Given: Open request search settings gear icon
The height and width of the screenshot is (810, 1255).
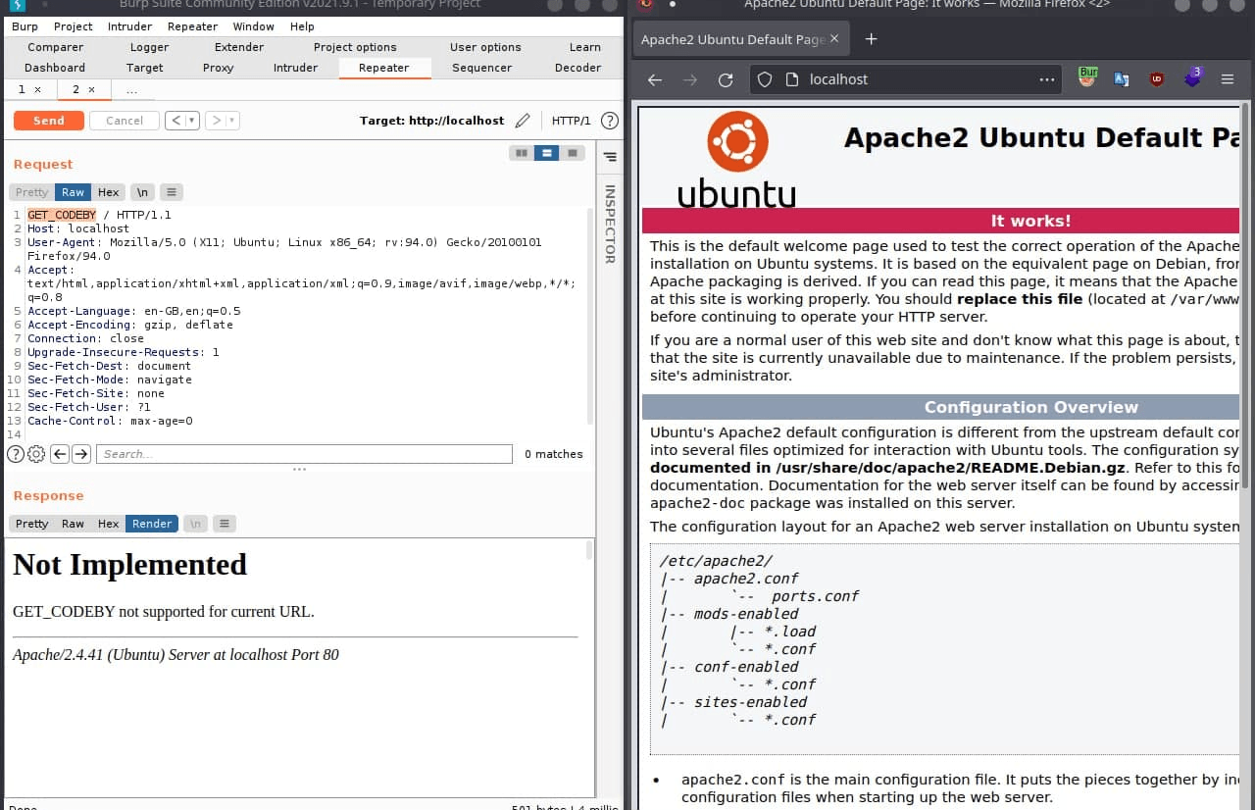Looking at the screenshot, I should pos(36,454).
